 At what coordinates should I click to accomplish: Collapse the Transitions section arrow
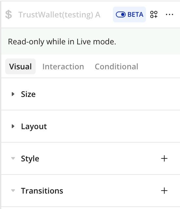point(13,191)
